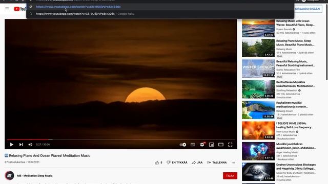This screenshot has width=328, height=184.
Task: Open subtitles button in player
Action: click(x=193, y=145)
